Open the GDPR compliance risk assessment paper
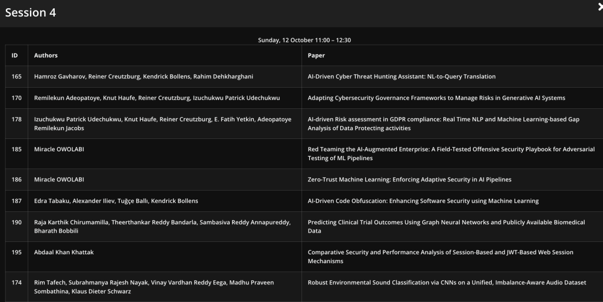 click(x=443, y=124)
